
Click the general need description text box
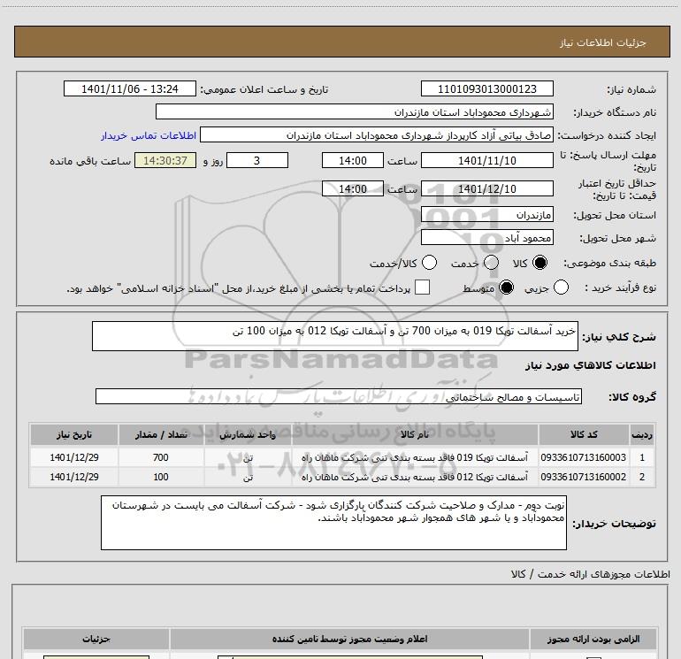[335, 336]
